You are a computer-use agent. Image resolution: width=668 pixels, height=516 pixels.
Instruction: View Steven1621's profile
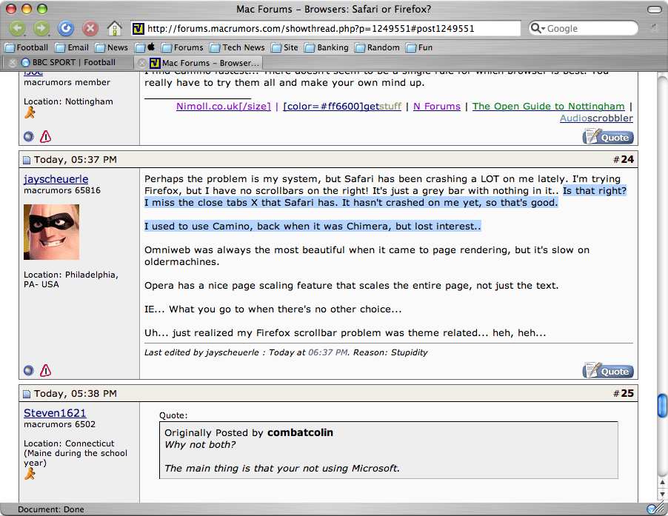[x=55, y=413]
